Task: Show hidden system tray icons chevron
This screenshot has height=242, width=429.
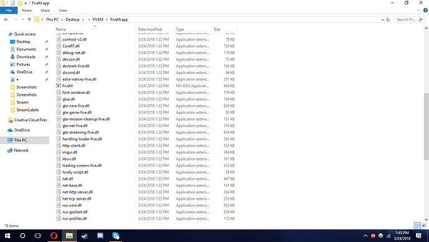Action: [365, 236]
